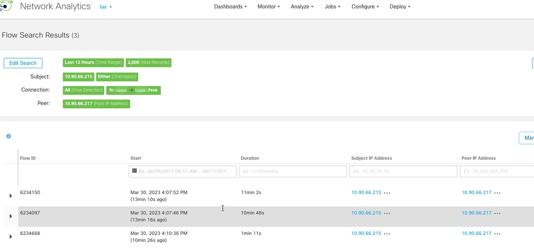
Task: Click the Subject IP Address column header
Action: coord(372,158)
